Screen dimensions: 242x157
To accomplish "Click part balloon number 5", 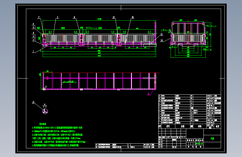I will (x=33, y=27).
